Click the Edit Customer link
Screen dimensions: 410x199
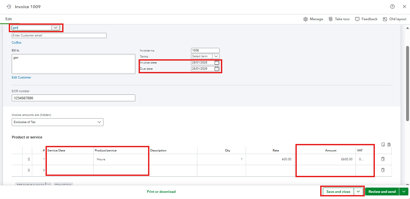pyautogui.click(x=21, y=78)
